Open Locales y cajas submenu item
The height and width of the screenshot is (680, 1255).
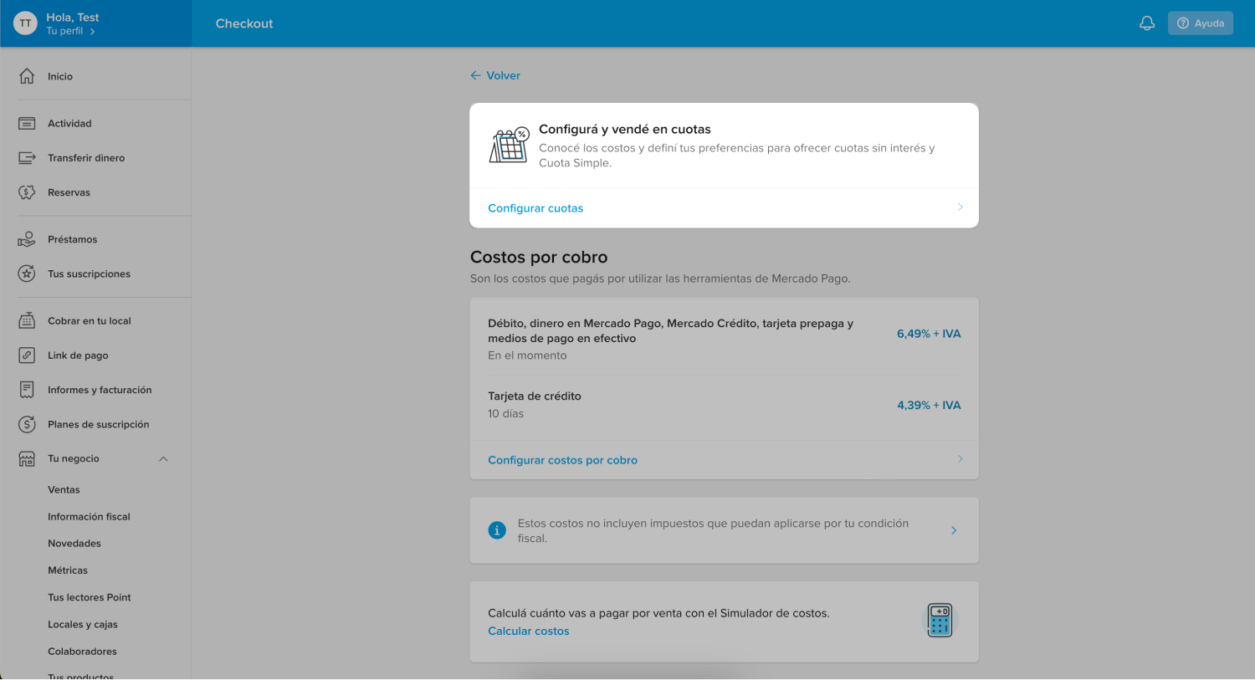(82, 624)
